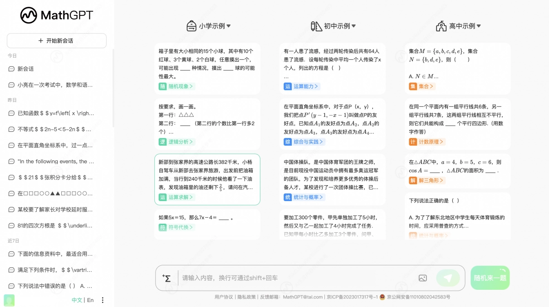549x307 pixels.
Task: Switch the language to En
Action: 90,300
